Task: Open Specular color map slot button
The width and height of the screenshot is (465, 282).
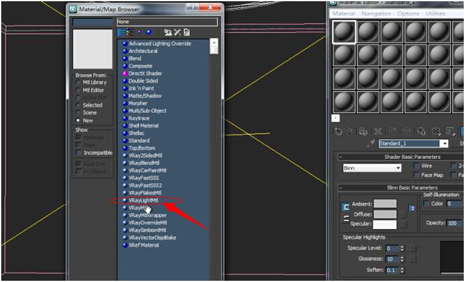Action: 404,224
